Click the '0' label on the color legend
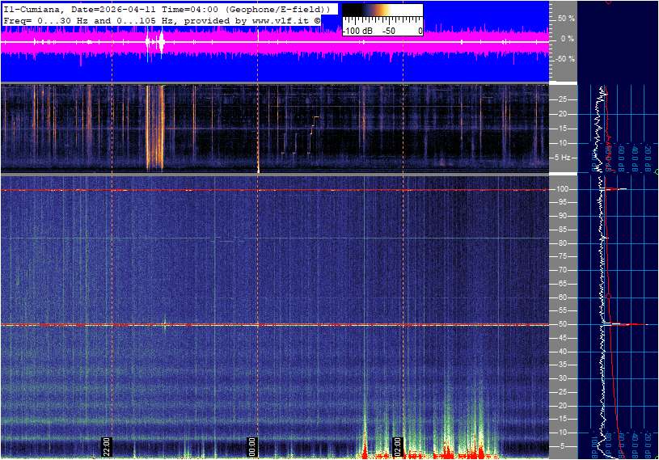This screenshot has width=659, height=460. click(420, 31)
